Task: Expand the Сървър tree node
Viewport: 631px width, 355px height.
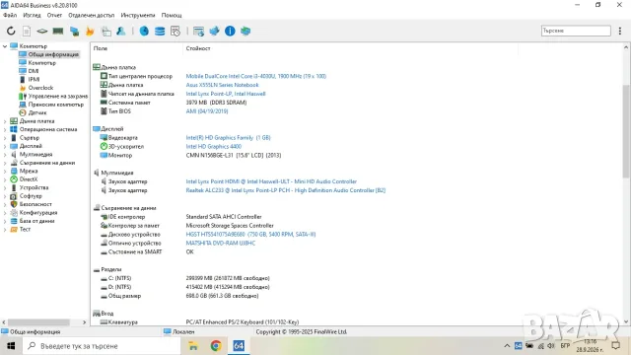Action: pyautogui.click(x=5, y=138)
